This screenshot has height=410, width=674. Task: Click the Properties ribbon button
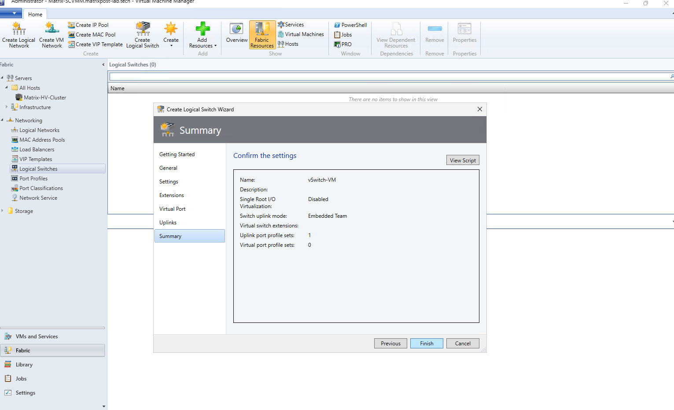tap(464, 33)
